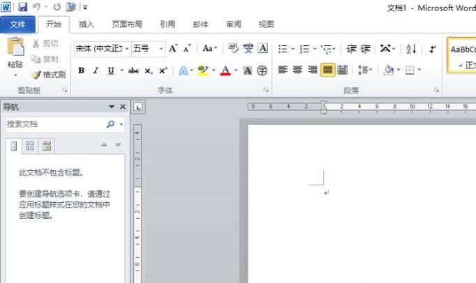Screen dimensions: 476x283
Task: Open the 宋体 font name combo box
Action: (103, 49)
